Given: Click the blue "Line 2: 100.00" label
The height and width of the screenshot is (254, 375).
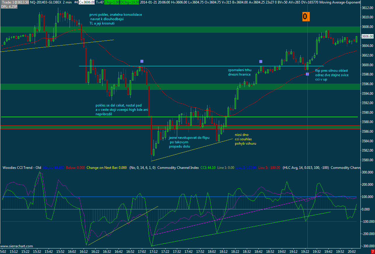Looking at the screenshot, I should click(246, 168).
